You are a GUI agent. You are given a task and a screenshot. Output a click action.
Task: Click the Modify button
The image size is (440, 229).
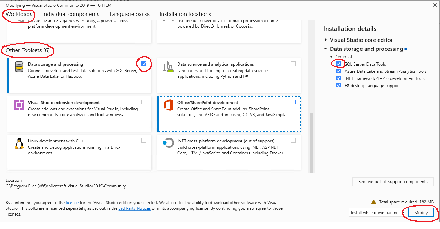[421, 212]
